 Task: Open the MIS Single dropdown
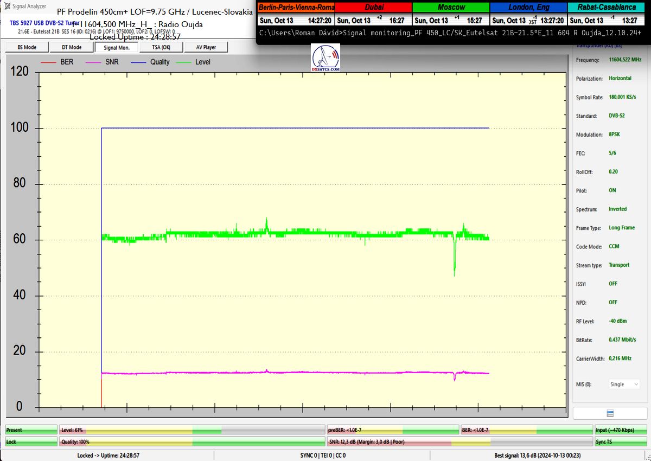tap(624, 385)
